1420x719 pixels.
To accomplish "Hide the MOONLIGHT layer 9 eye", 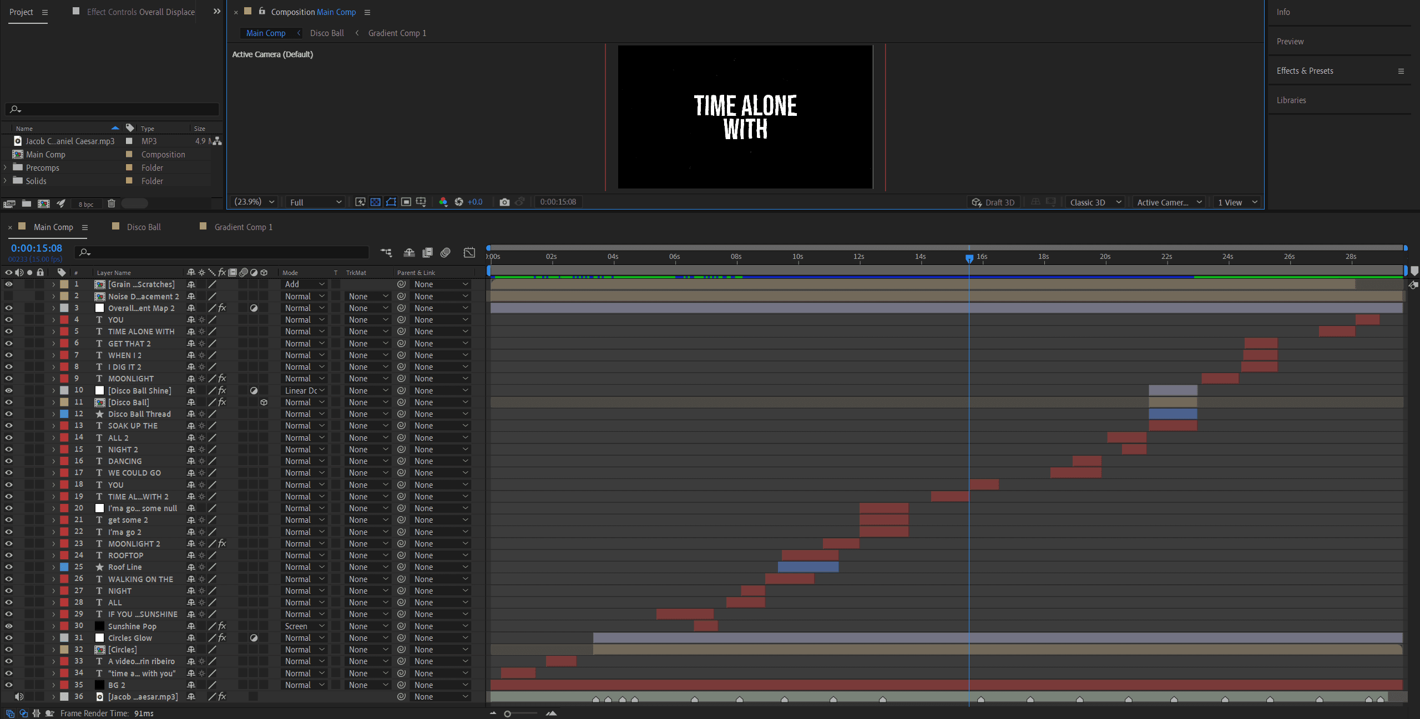I will pos(9,379).
